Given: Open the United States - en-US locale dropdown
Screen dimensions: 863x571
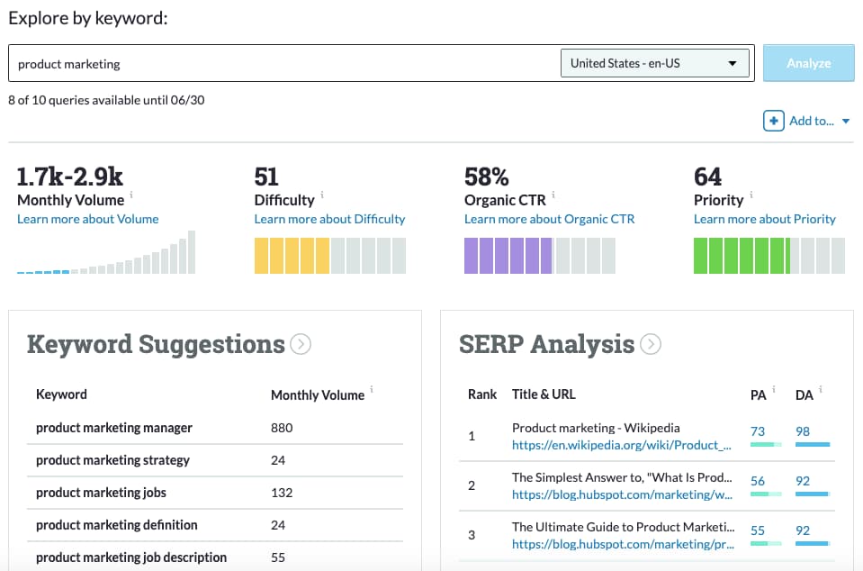Looking at the screenshot, I should tap(654, 63).
